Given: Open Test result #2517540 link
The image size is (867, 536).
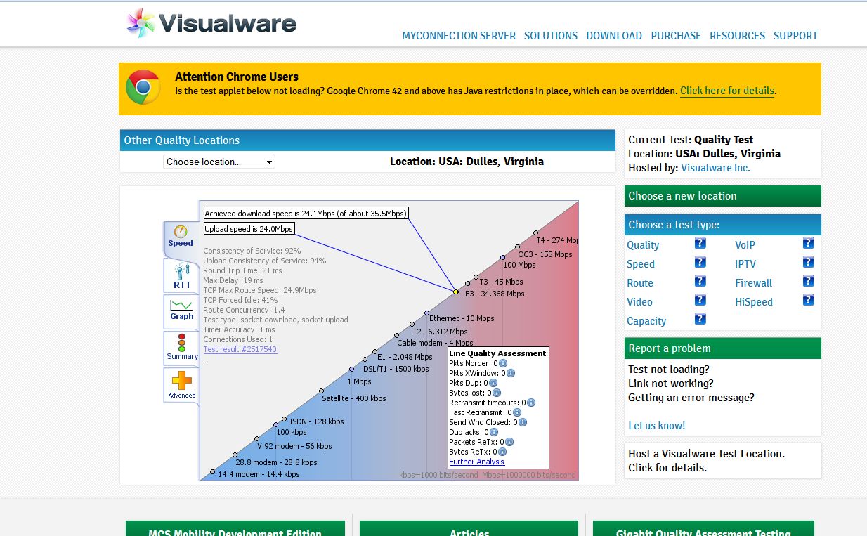Looking at the screenshot, I should (x=240, y=349).
